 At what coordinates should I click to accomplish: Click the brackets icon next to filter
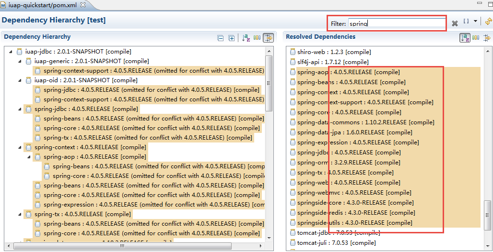466,22
